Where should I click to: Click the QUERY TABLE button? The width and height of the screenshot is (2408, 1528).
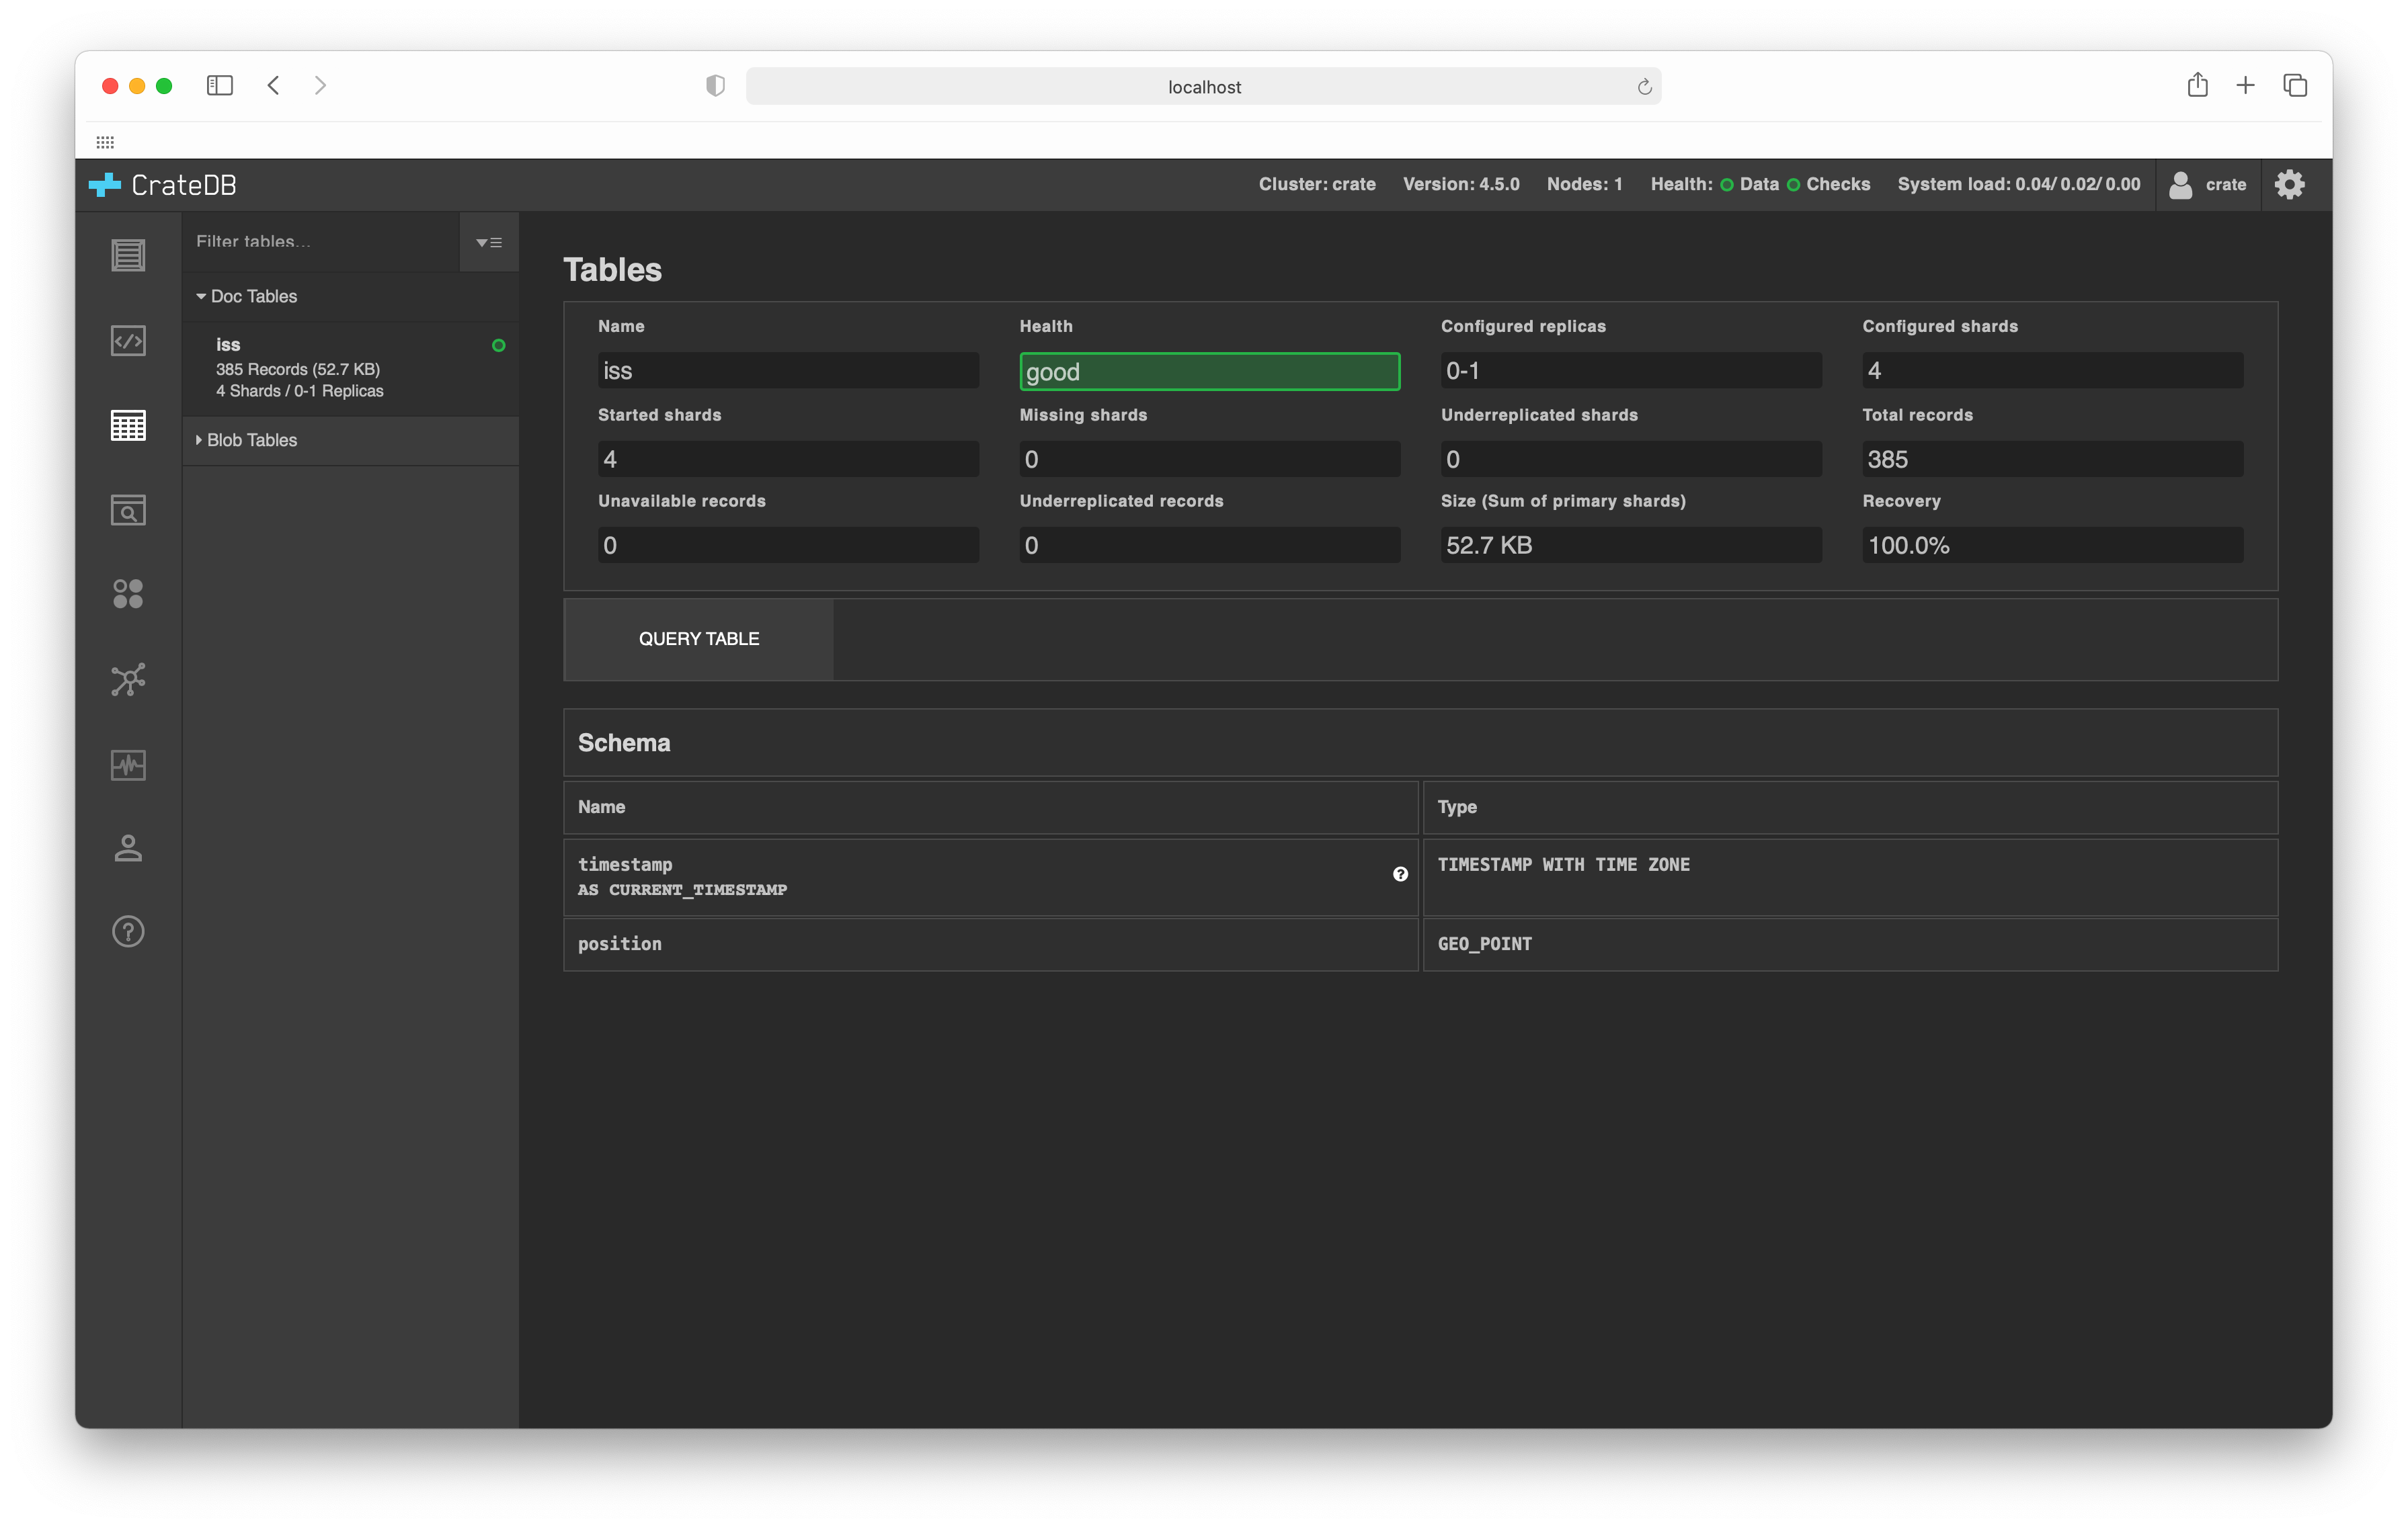pos(699,640)
